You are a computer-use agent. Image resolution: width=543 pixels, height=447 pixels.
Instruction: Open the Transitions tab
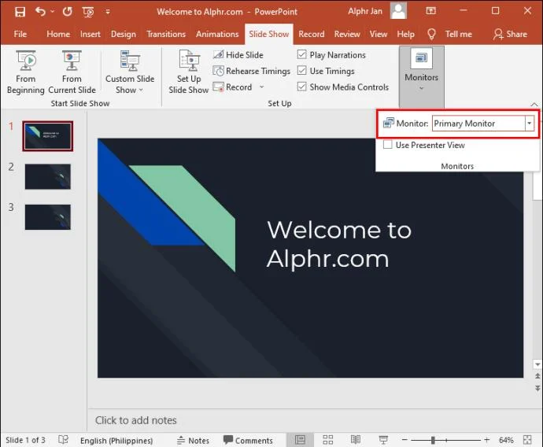166,34
